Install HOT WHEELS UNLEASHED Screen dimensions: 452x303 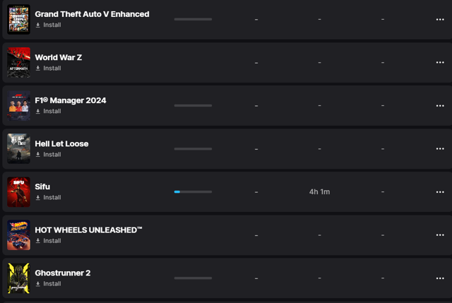(x=49, y=241)
